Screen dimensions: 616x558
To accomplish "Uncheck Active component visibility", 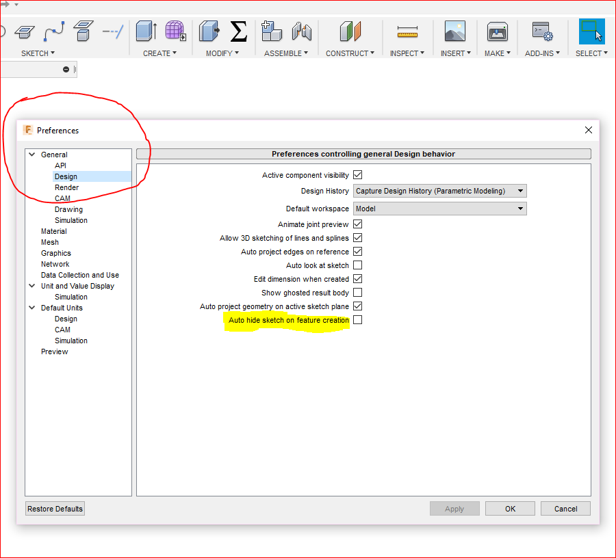I will [357, 174].
